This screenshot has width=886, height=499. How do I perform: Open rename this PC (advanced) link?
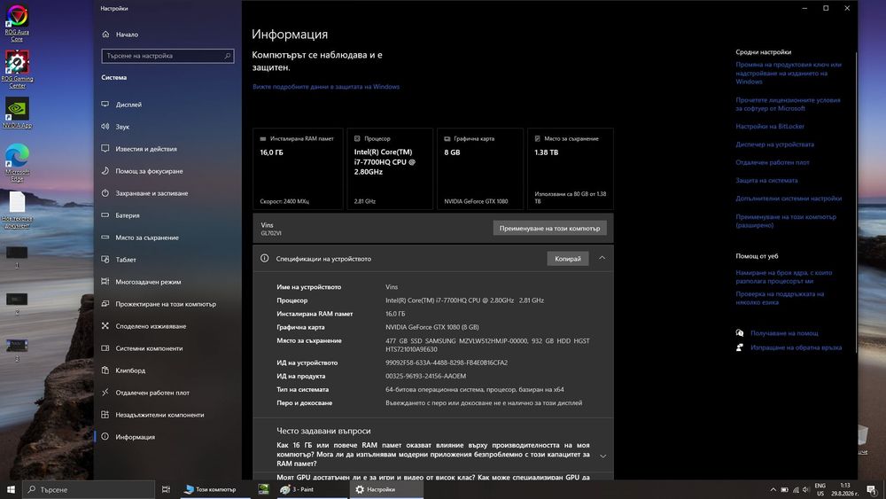786,221
